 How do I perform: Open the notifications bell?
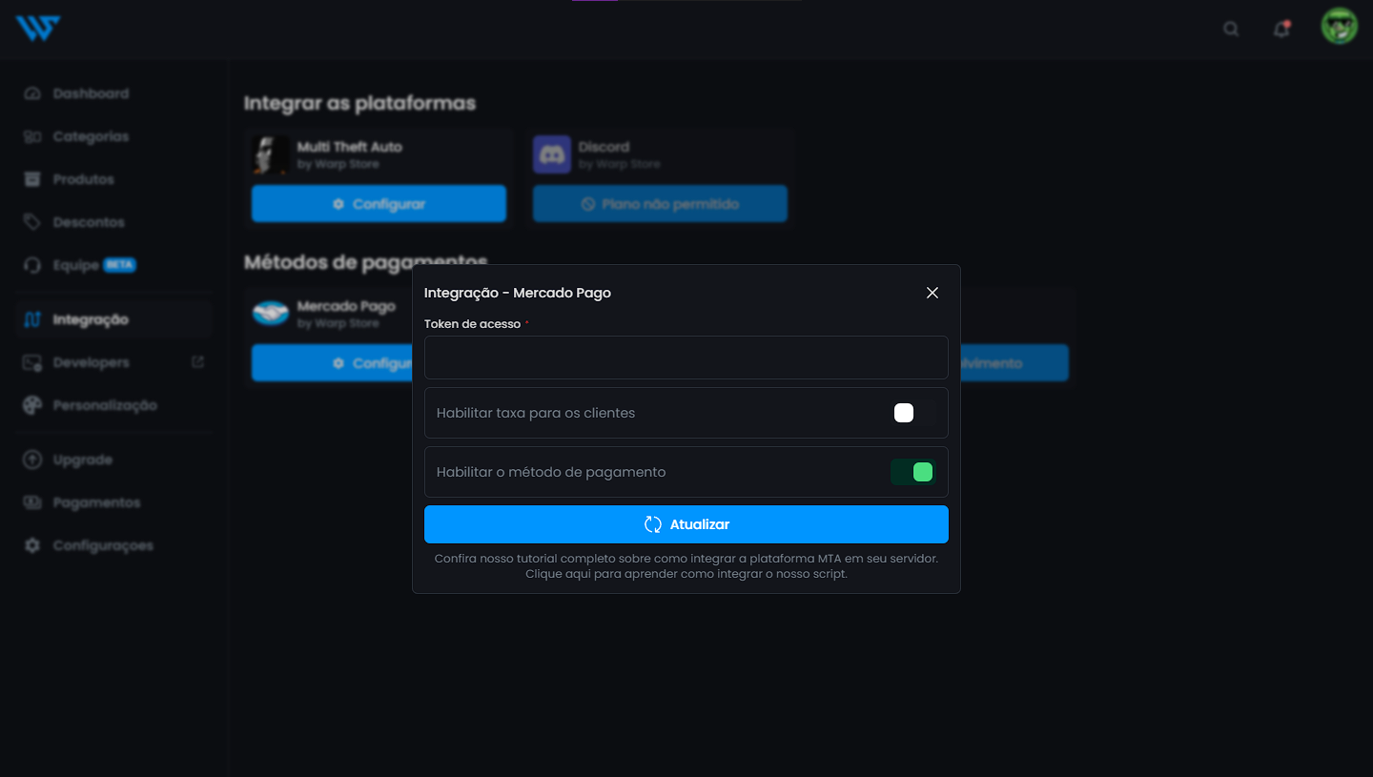(x=1281, y=29)
